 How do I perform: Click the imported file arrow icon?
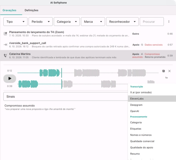click(x=5, y=45)
